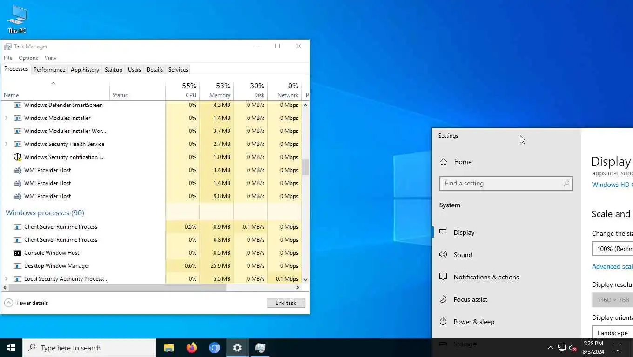The image size is (633, 357).
Task: Click the taskbar clock showing 5:28 PM
Action: [x=593, y=348]
